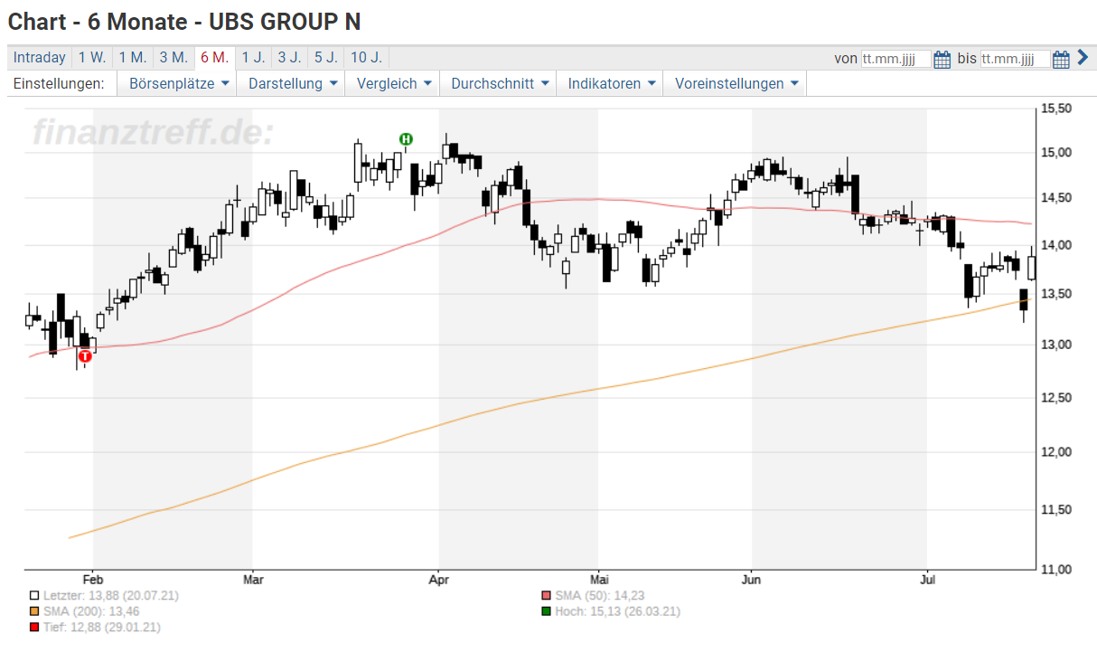Select the 6 M. time range tab
The width and height of the screenshot is (1097, 662).
coord(215,58)
